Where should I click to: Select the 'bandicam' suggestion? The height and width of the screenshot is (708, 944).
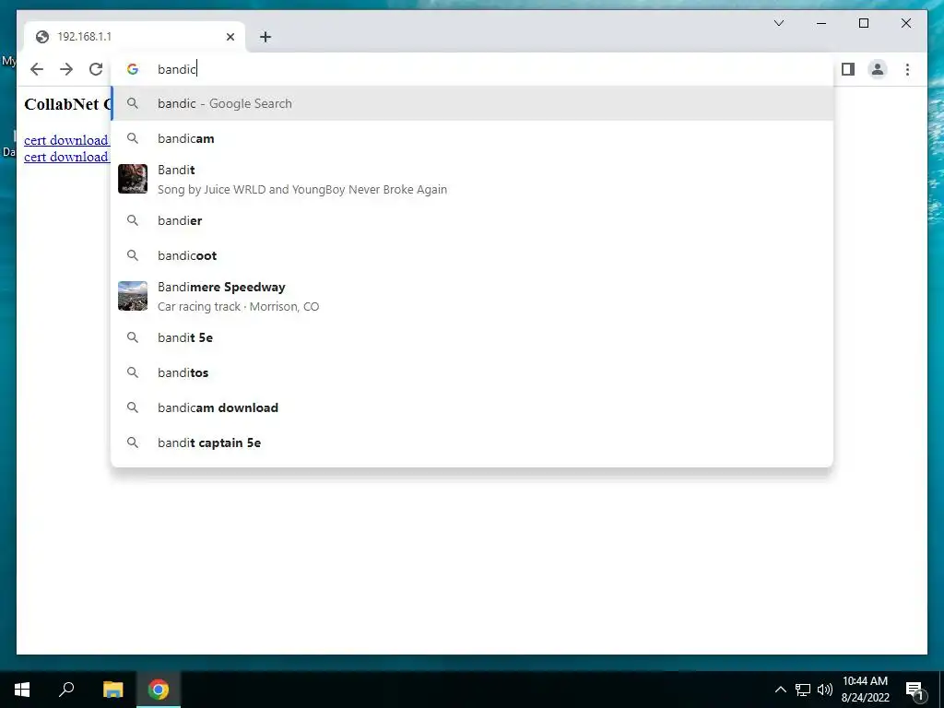coord(472,138)
